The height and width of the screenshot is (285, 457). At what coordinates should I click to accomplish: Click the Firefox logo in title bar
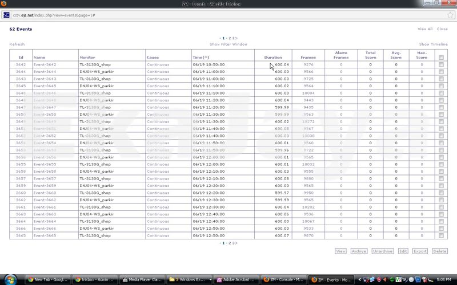(5, 5)
